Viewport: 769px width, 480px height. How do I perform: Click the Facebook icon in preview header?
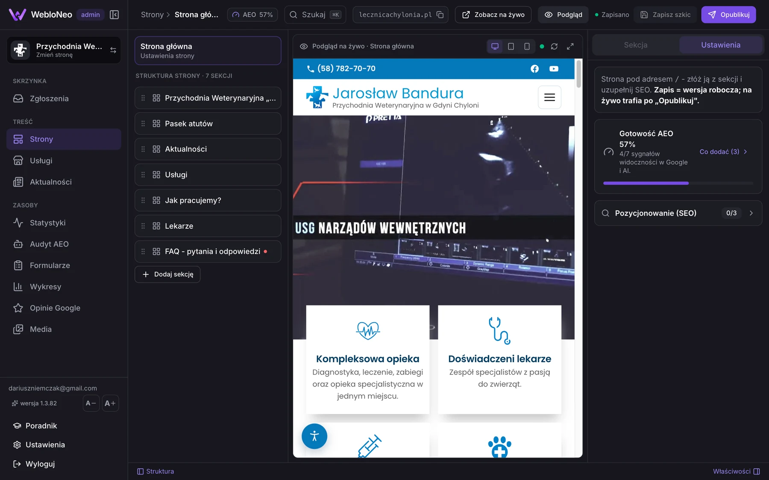click(534, 69)
